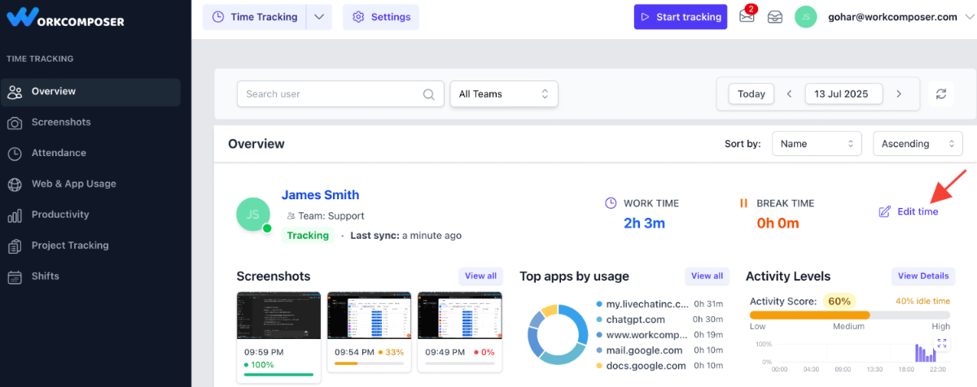
Task: Click the Web & App Usage globe icon
Action: click(15, 185)
